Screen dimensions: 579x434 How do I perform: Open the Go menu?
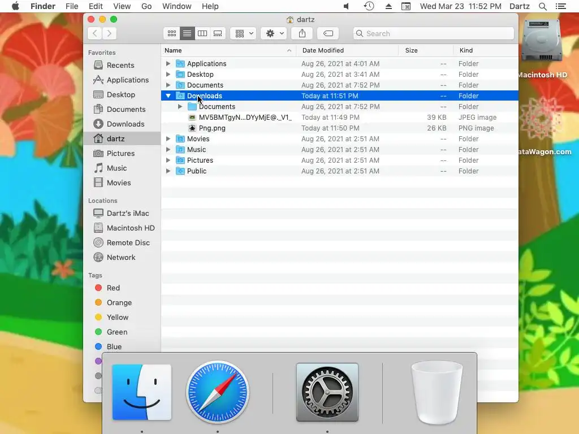coord(146,6)
